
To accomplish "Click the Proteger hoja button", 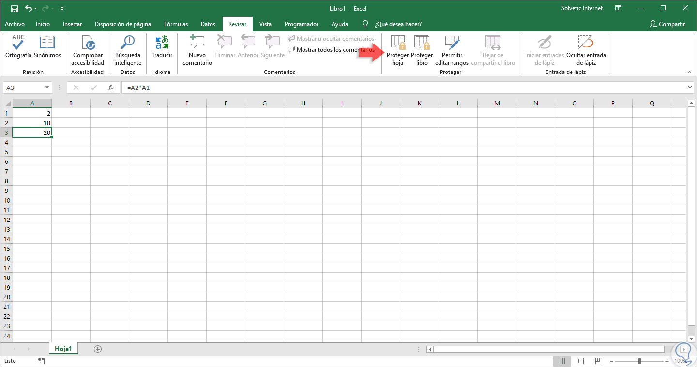I will [397, 51].
